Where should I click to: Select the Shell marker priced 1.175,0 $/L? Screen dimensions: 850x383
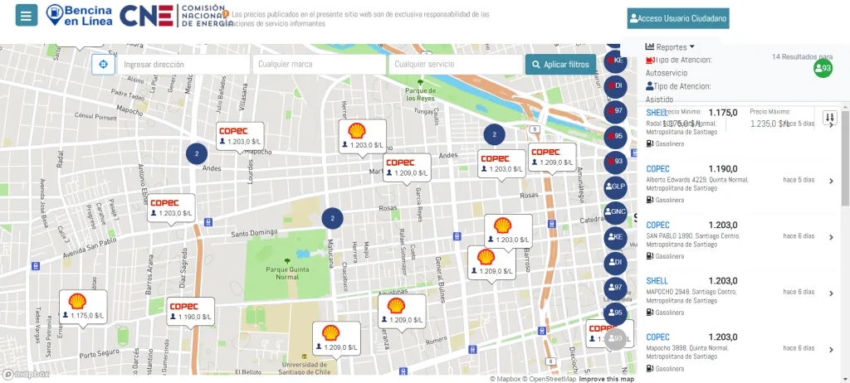coord(83,306)
